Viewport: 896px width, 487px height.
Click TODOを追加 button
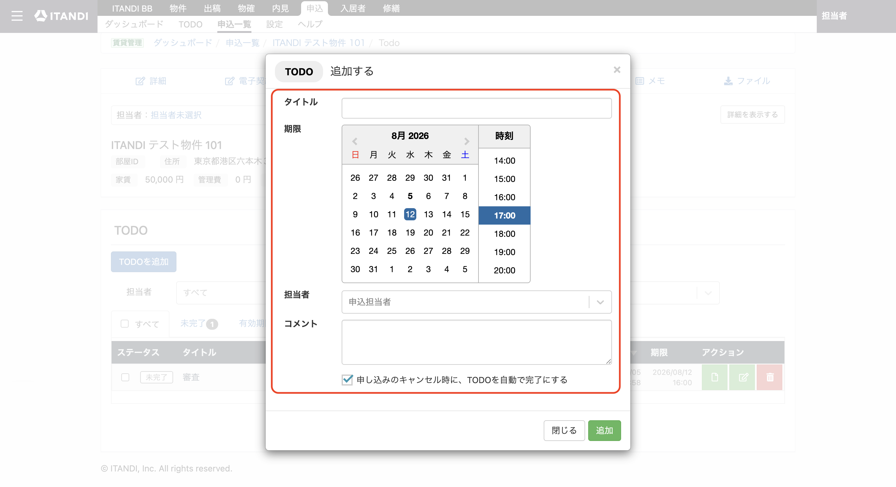[x=143, y=261]
